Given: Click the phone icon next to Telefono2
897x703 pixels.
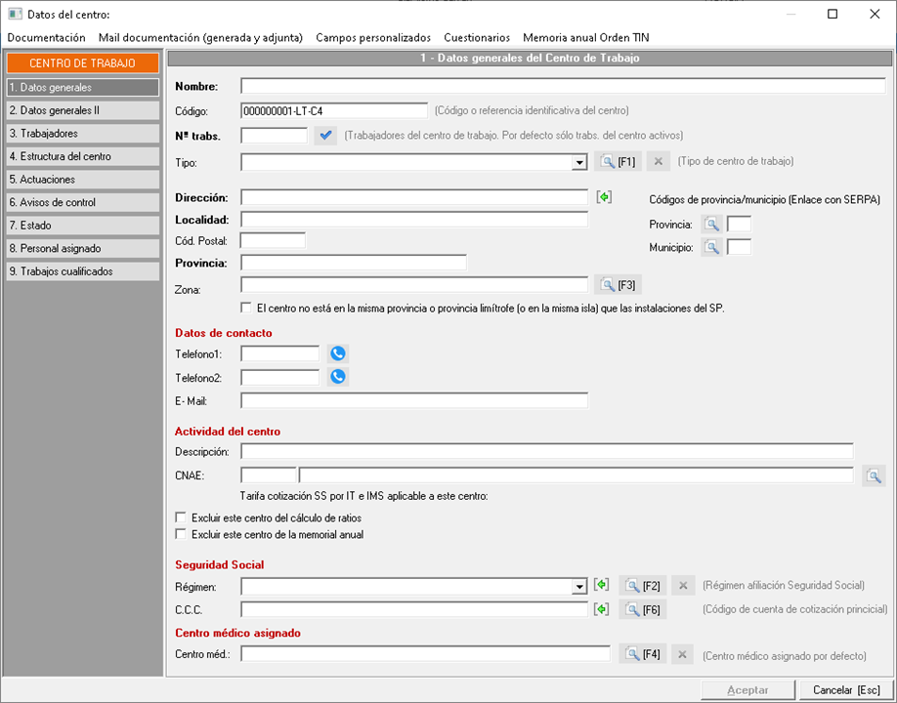Looking at the screenshot, I should (338, 377).
